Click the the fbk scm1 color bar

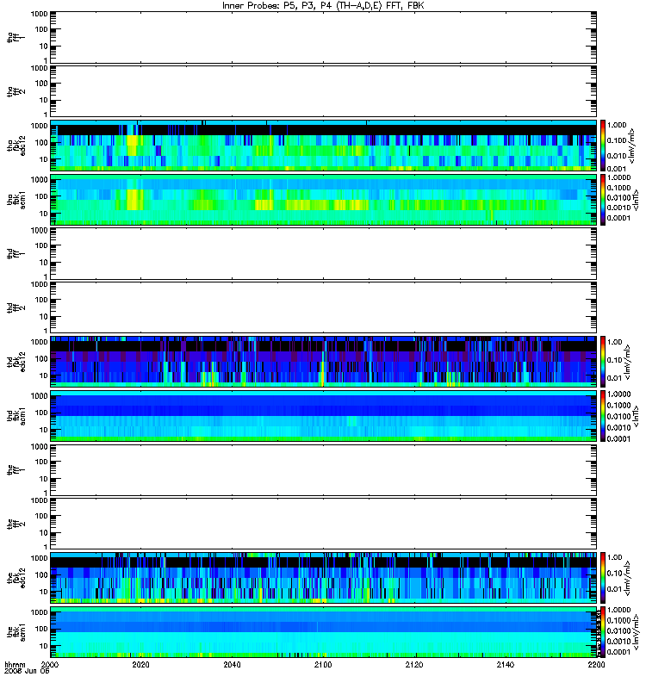click(603, 632)
